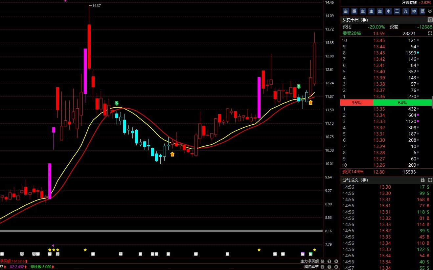Screen dimensions: 433x270
Task: Click the 13.31 trade row with 168 B
Action: click(386, 199)
